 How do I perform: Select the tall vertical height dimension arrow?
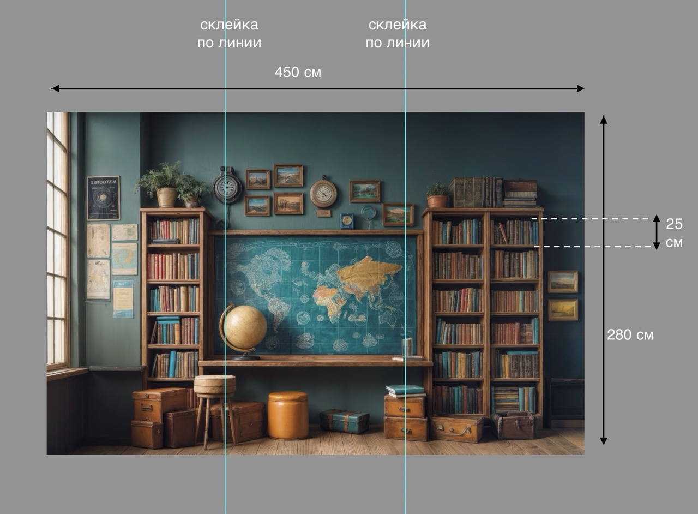[x=603, y=280]
